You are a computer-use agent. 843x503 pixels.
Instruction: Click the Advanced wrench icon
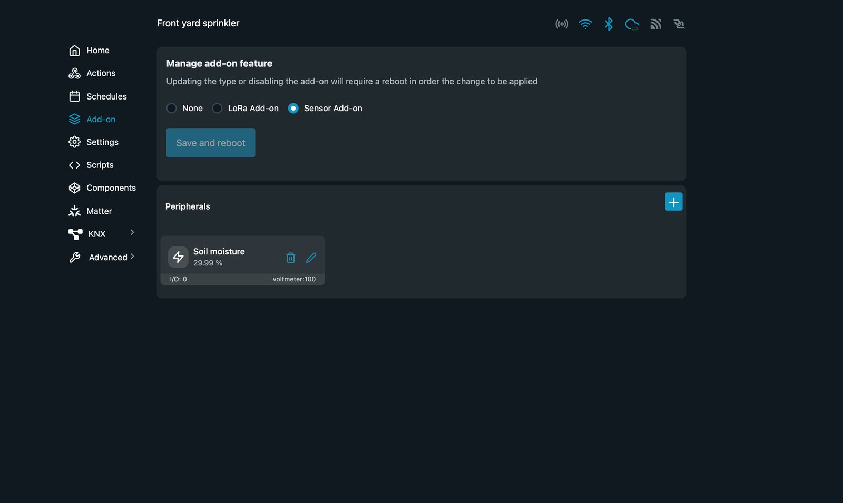pyautogui.click(x=75, y=257)
